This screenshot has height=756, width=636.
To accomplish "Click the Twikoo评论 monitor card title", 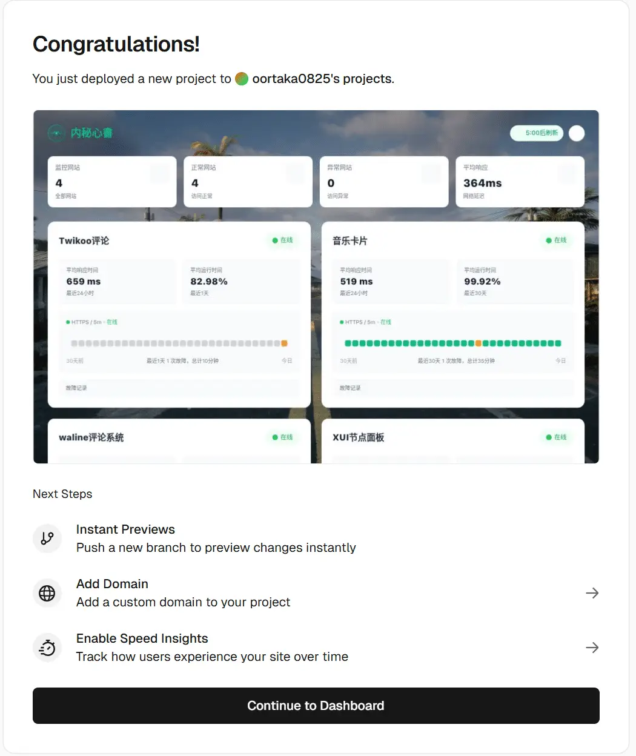I will click(x=84, y=240).
